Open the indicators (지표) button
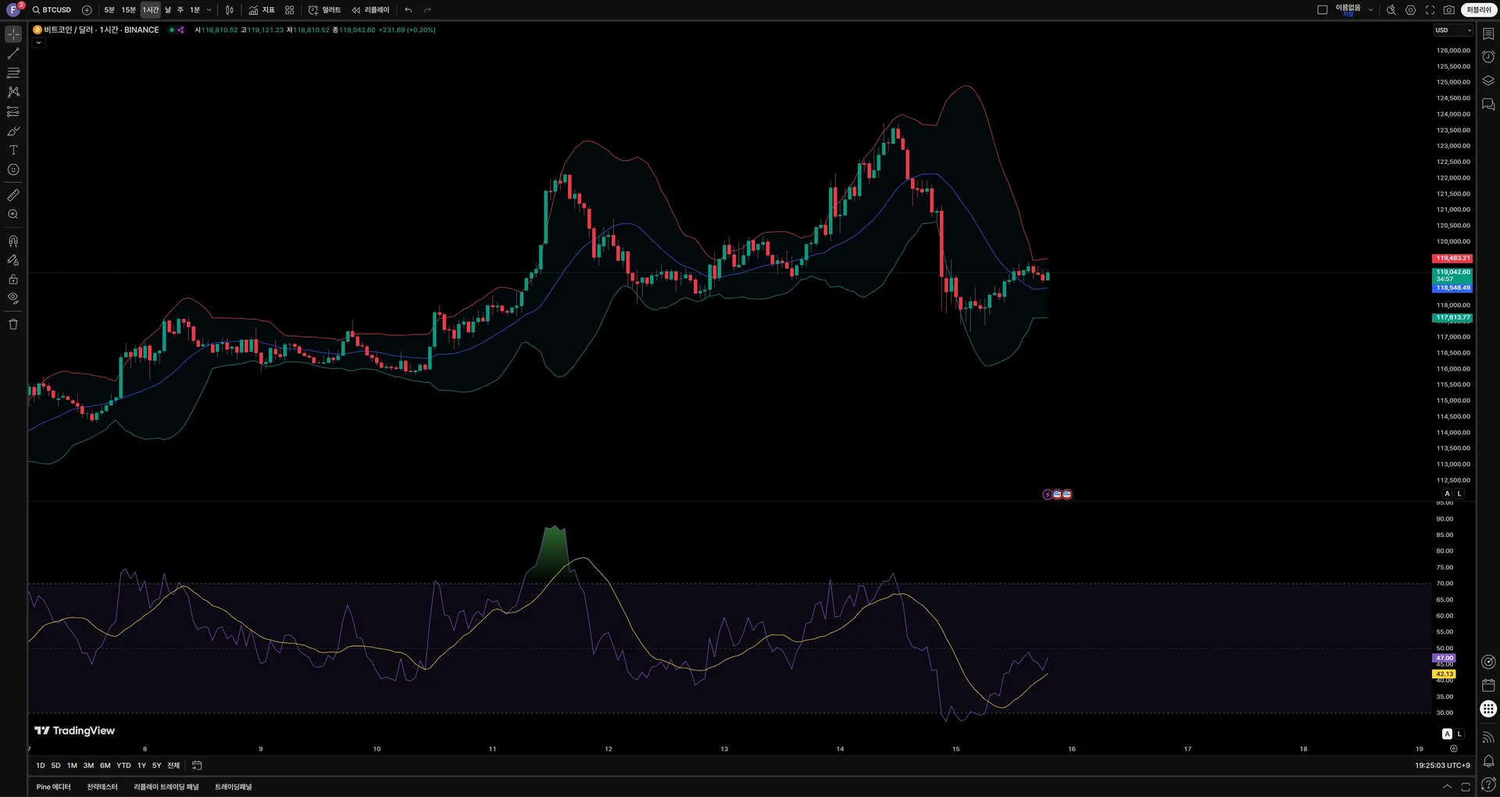This screenshot has height=797, width=1500. (x=262, y=10)
